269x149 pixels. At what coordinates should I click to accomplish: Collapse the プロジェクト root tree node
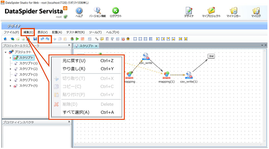coord(6,52)
